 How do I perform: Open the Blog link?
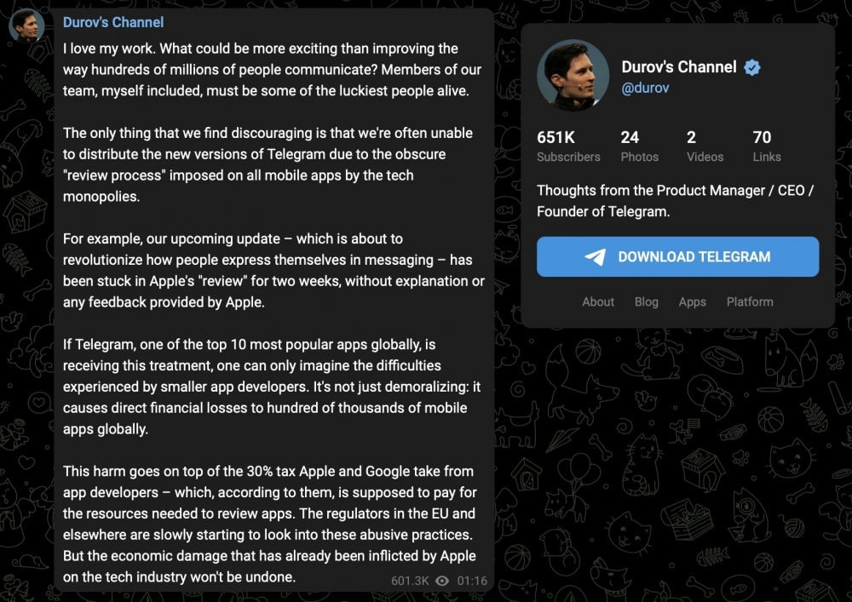(646, 301)
